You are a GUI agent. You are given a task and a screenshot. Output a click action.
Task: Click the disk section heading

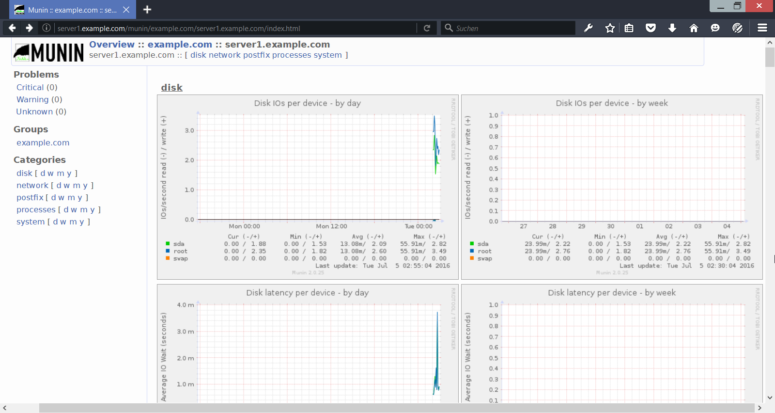(x=171, y=87)
